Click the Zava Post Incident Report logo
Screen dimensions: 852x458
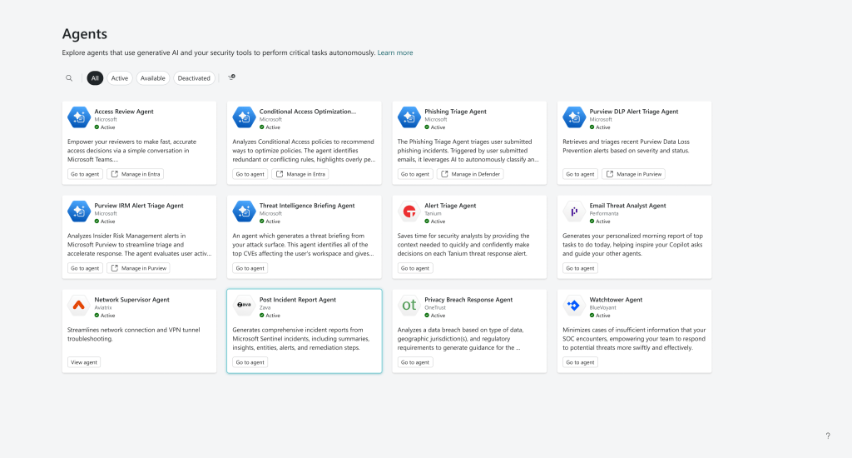tap(244, 306)
